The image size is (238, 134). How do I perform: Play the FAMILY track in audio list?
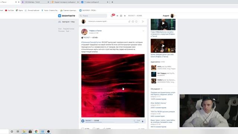tap(154, 81)
